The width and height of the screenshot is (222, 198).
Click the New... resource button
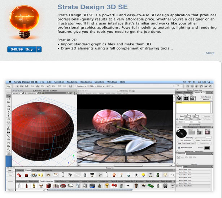10,170
